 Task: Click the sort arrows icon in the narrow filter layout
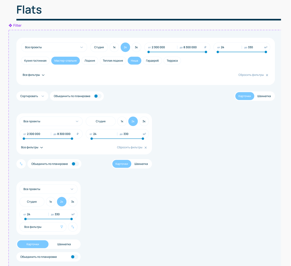(x=73, y=227)
